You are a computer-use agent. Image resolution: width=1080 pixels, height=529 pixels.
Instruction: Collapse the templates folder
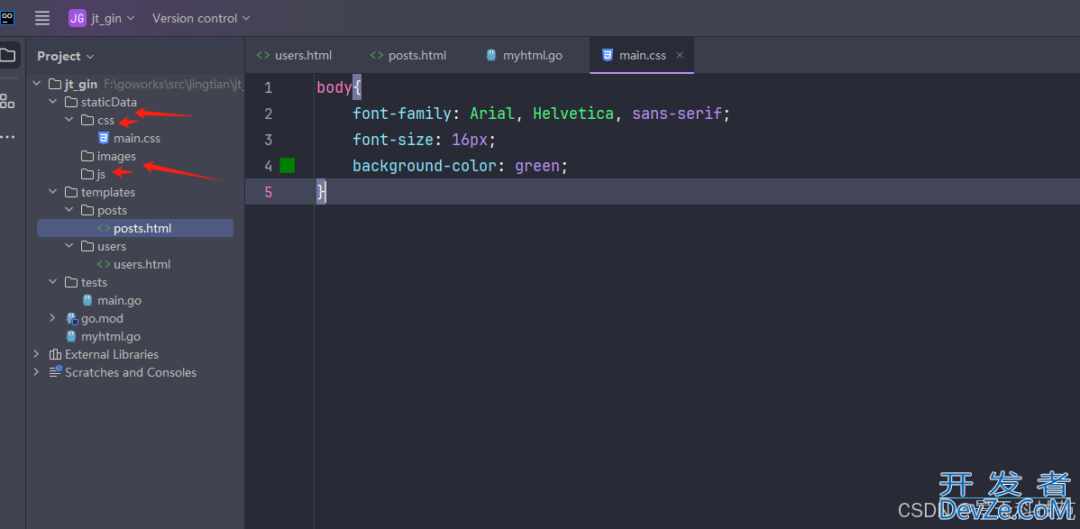point(53,192)
